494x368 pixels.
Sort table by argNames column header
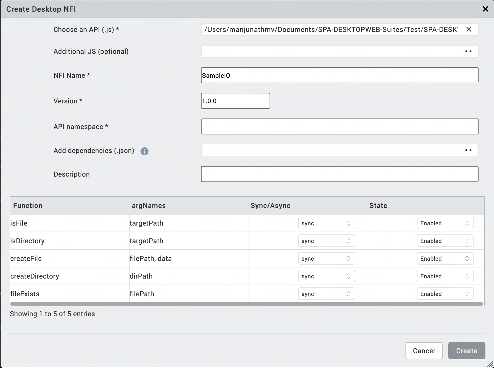(148, 206)
